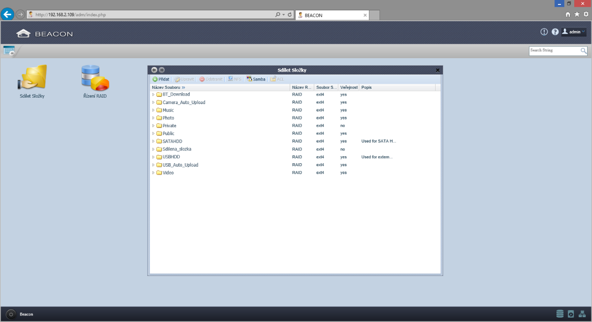Click Přidat to add a shared folder
Image resolution: width=592 pixels, height=322 pixels.
click(161, 79)
